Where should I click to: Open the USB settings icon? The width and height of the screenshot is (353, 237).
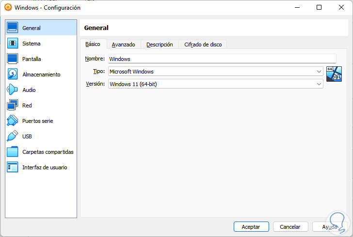[x=13, y=136]
